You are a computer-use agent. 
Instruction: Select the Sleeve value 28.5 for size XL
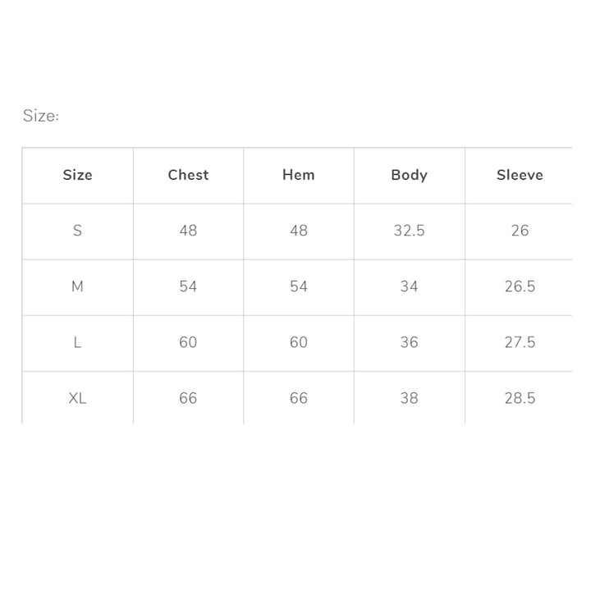[x=520, y=398]
